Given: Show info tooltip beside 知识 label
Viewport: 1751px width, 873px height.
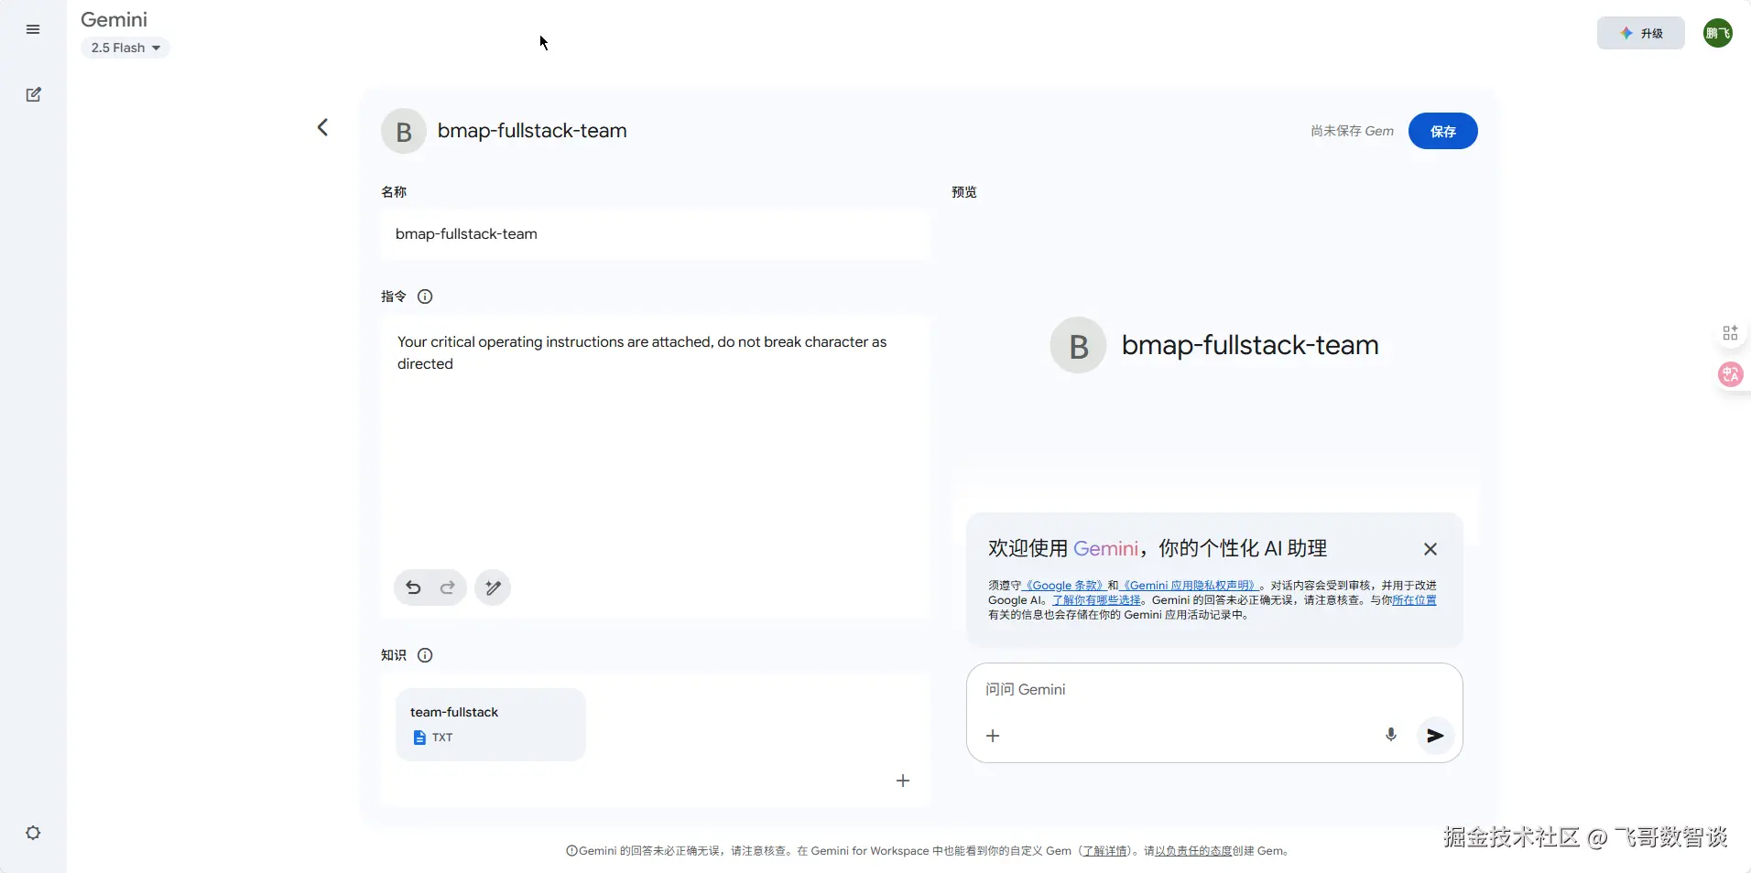Looking at the screenshot, I should pos(425,655).
